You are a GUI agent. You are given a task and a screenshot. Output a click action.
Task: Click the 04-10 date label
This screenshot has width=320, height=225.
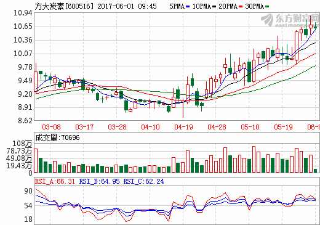pyautogui.click(x=150, y=127)
